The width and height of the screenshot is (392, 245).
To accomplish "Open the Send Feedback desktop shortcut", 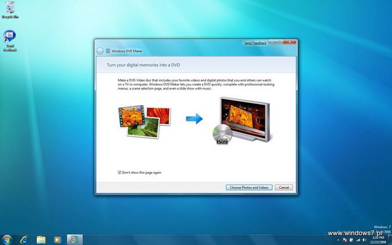I will 10,41.
